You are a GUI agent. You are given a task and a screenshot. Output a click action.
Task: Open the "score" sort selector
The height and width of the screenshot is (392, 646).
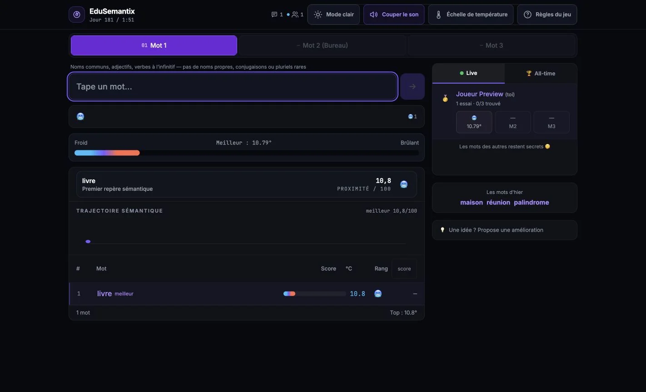coord(404,269)
